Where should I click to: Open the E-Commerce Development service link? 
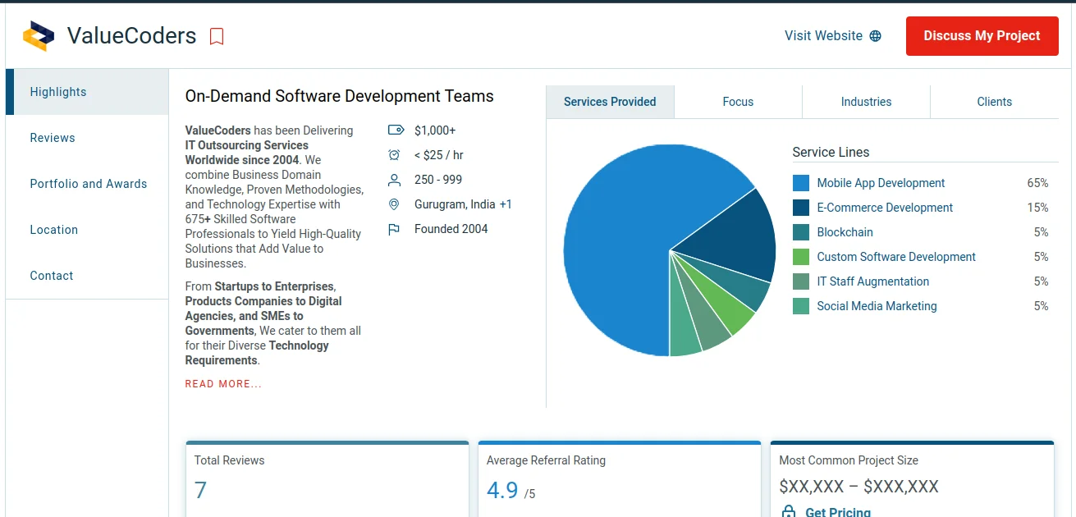(x=885, y=208)
